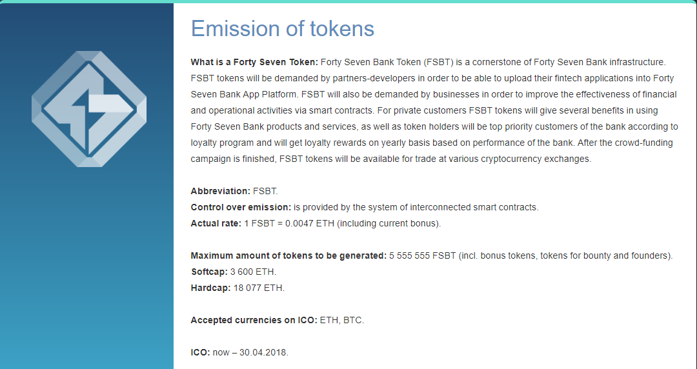Click the "ETH, BTC" currencies text

pyautogui.click(x=341, y=321)
